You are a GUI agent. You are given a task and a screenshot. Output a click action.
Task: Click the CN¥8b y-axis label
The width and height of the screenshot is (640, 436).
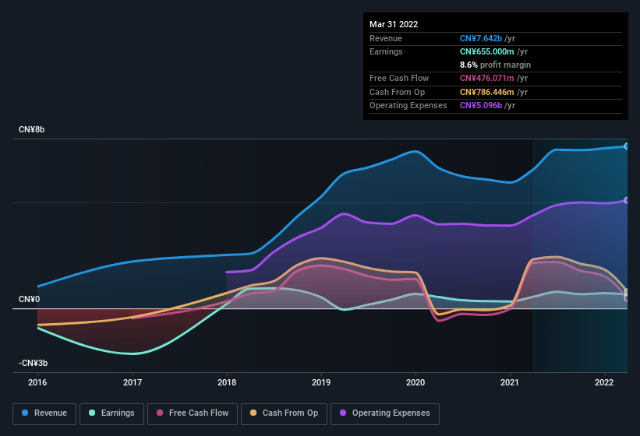pos(31,129)
